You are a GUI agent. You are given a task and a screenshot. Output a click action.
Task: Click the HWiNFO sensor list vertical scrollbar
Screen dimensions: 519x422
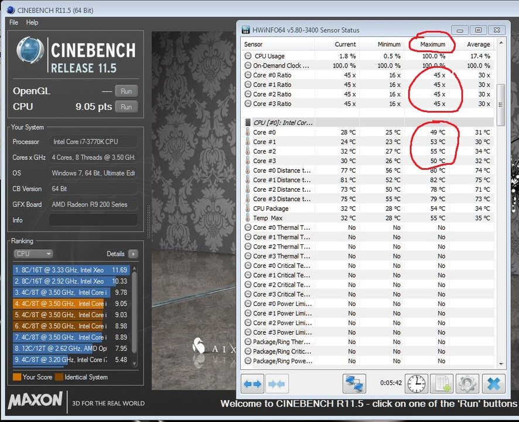(x=501, y=104)
